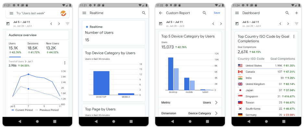305x129 pixels.
Task: Select the Germany row
Action: 266,114
